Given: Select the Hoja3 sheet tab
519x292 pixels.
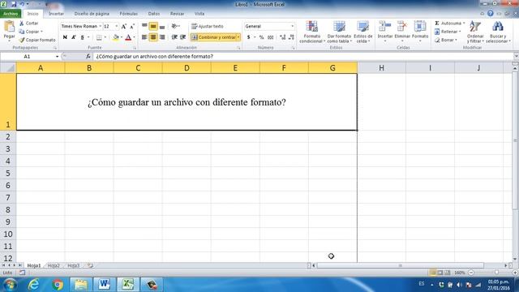Looking at the screenshot, I should [74, 265].
